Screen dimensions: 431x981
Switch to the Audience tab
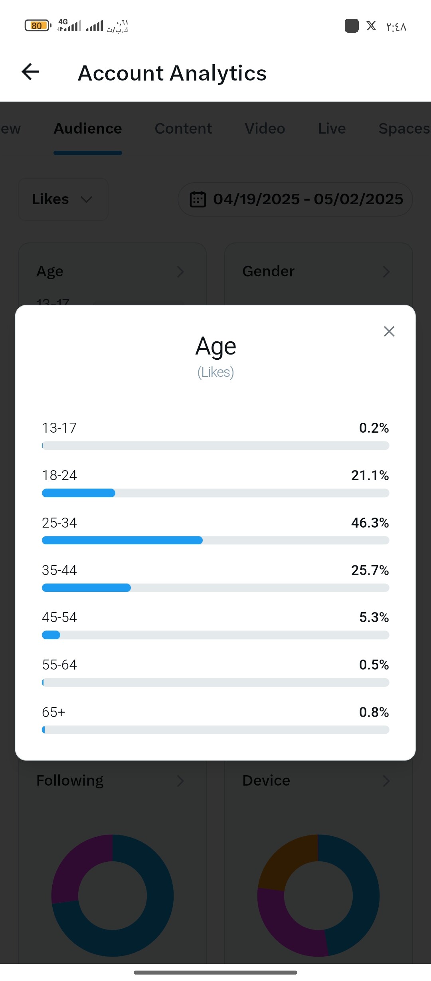click(88, 129)
